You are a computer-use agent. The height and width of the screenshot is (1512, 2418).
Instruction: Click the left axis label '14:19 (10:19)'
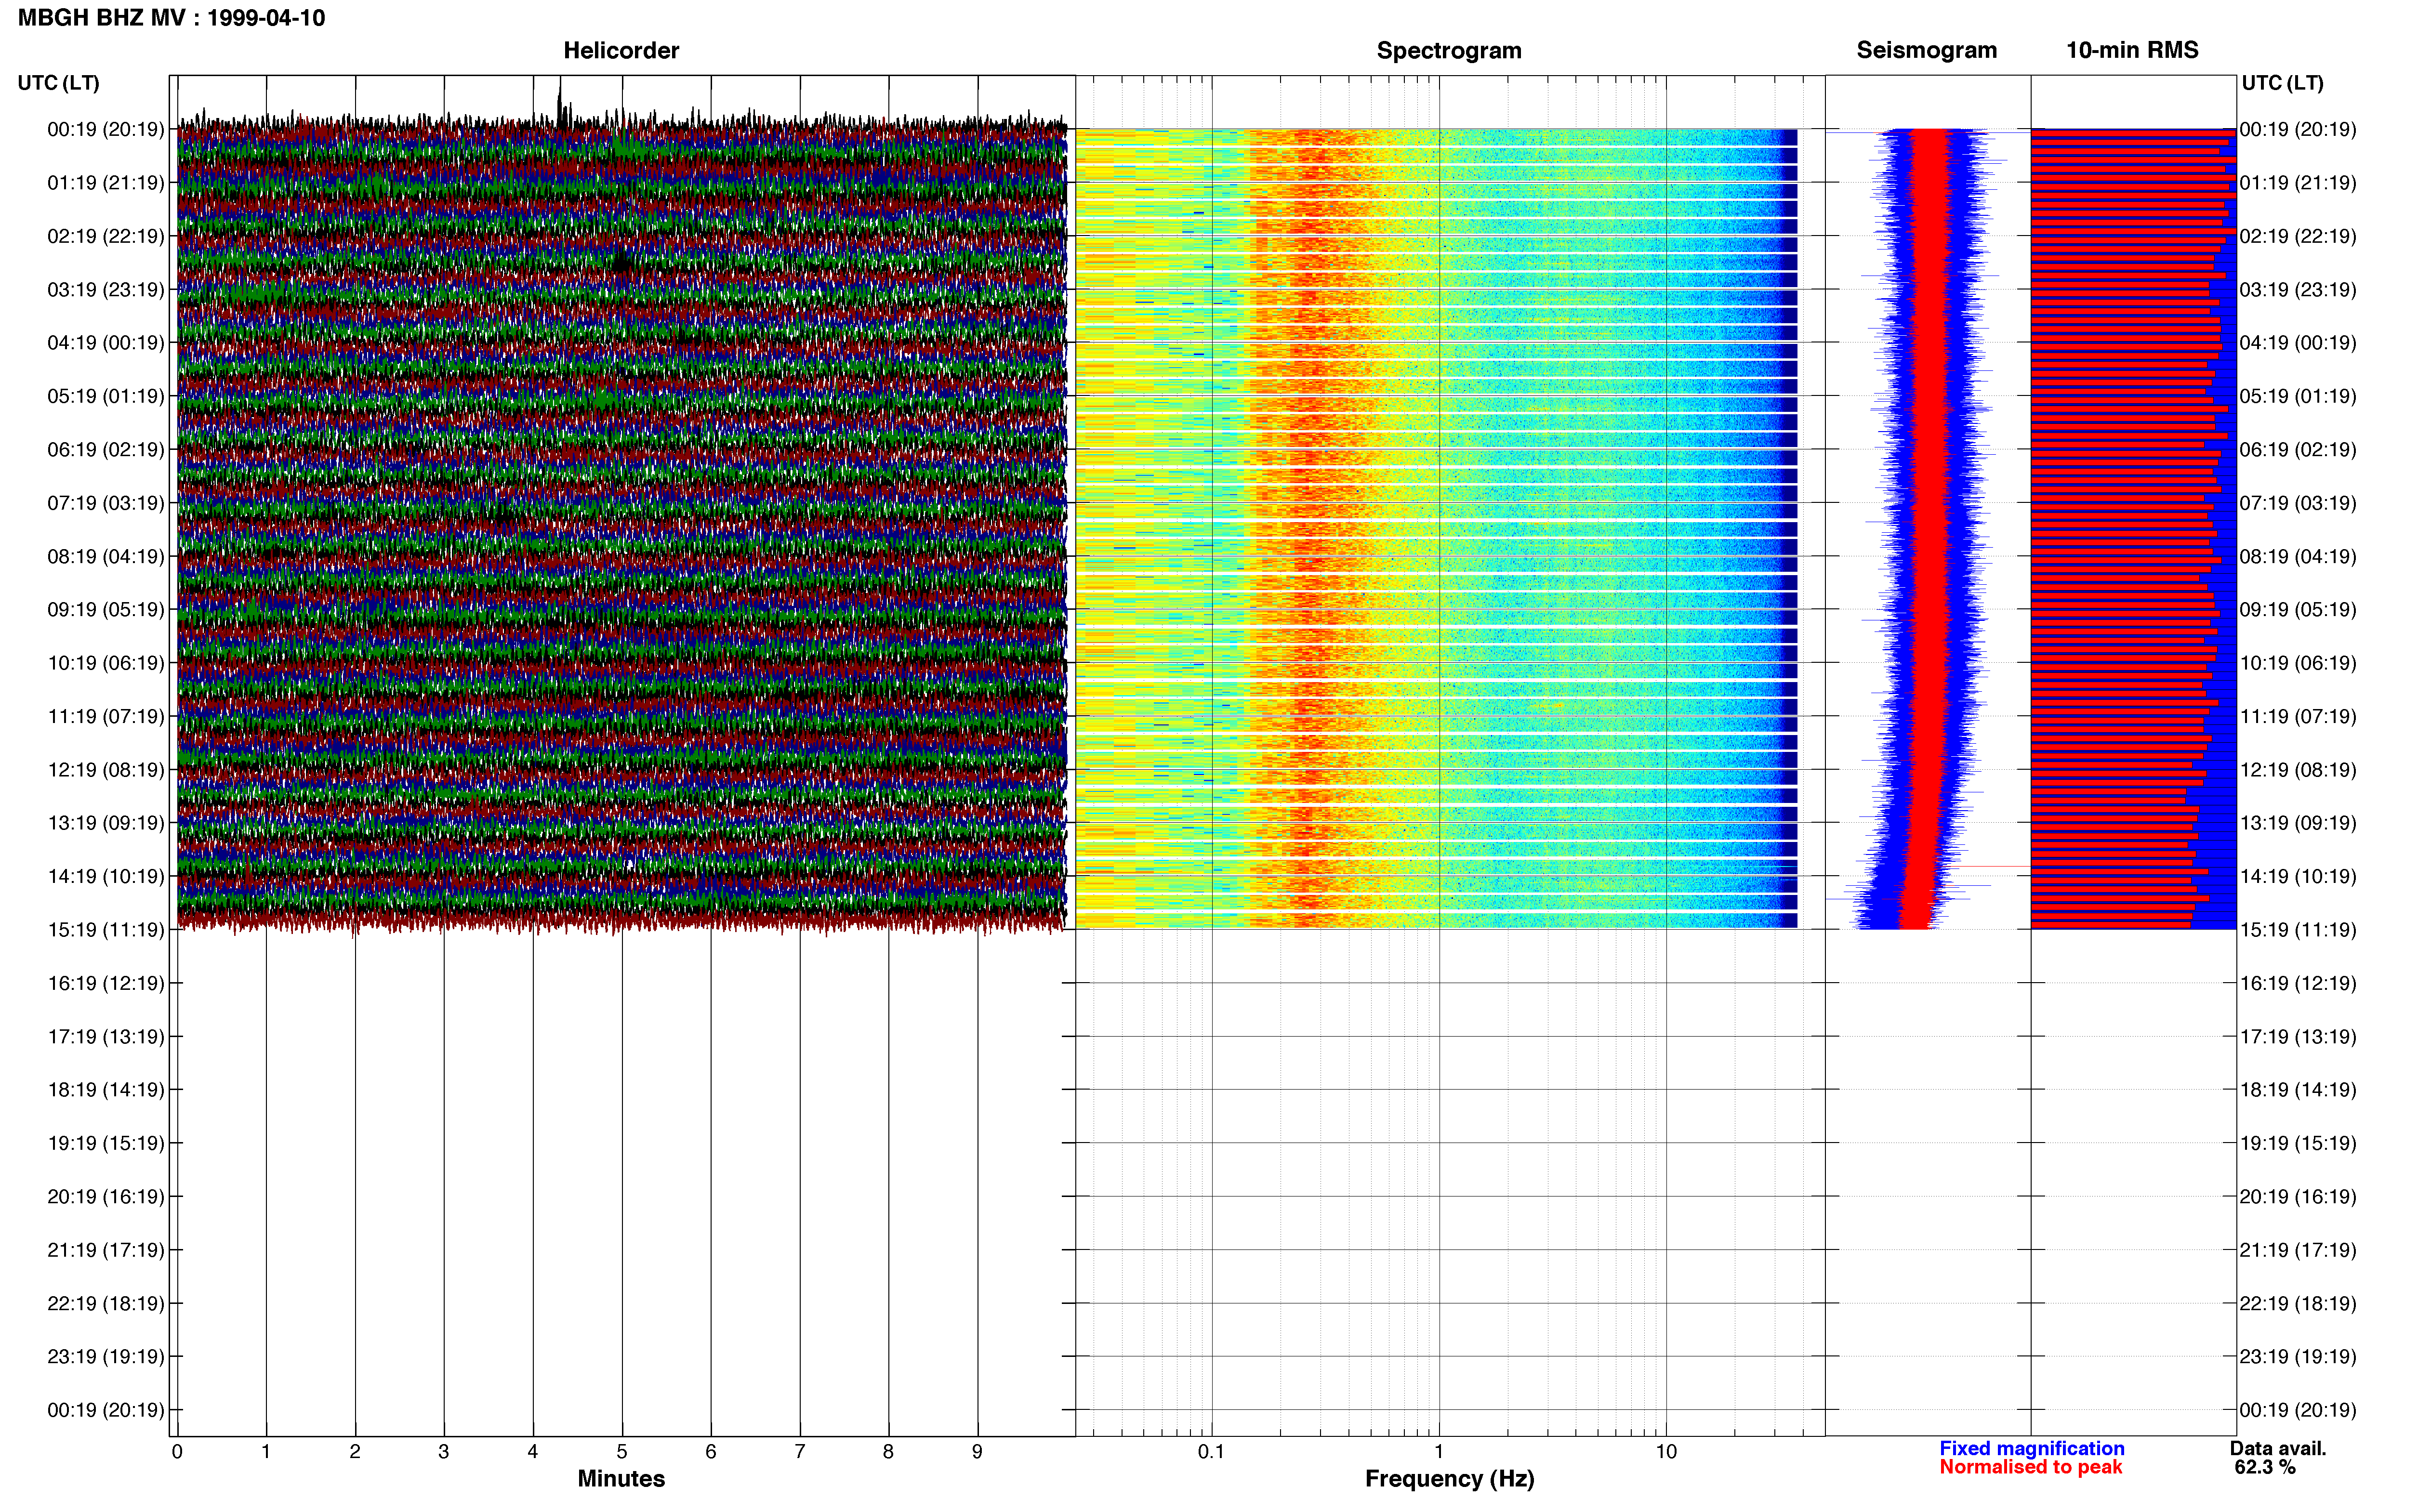coord(106,876)
